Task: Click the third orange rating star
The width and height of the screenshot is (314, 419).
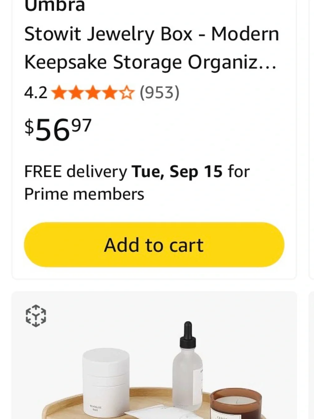Action: 93,93
